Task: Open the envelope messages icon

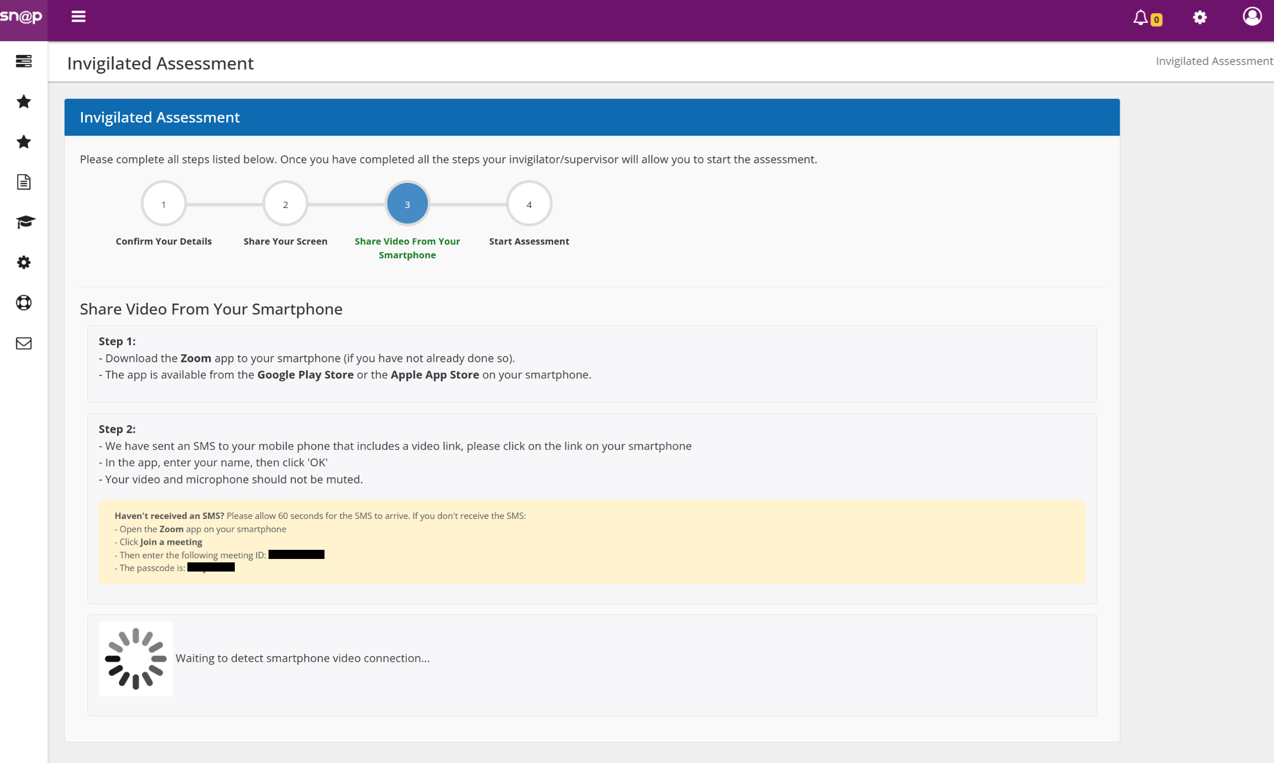Action: pos(23,343)
